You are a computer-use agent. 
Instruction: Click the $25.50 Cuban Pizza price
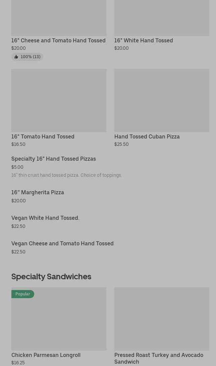121,144
